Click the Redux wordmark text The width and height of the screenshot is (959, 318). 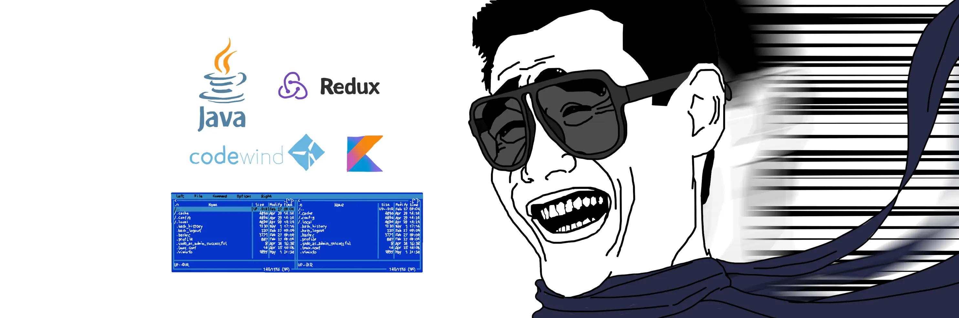click(349, 86)
